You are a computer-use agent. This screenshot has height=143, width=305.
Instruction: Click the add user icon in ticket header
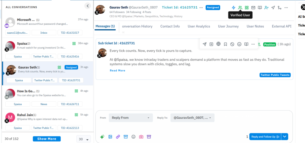tap(266, 8)
